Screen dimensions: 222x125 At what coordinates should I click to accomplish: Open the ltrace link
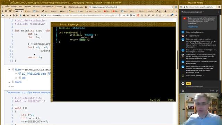click(18, 82)
